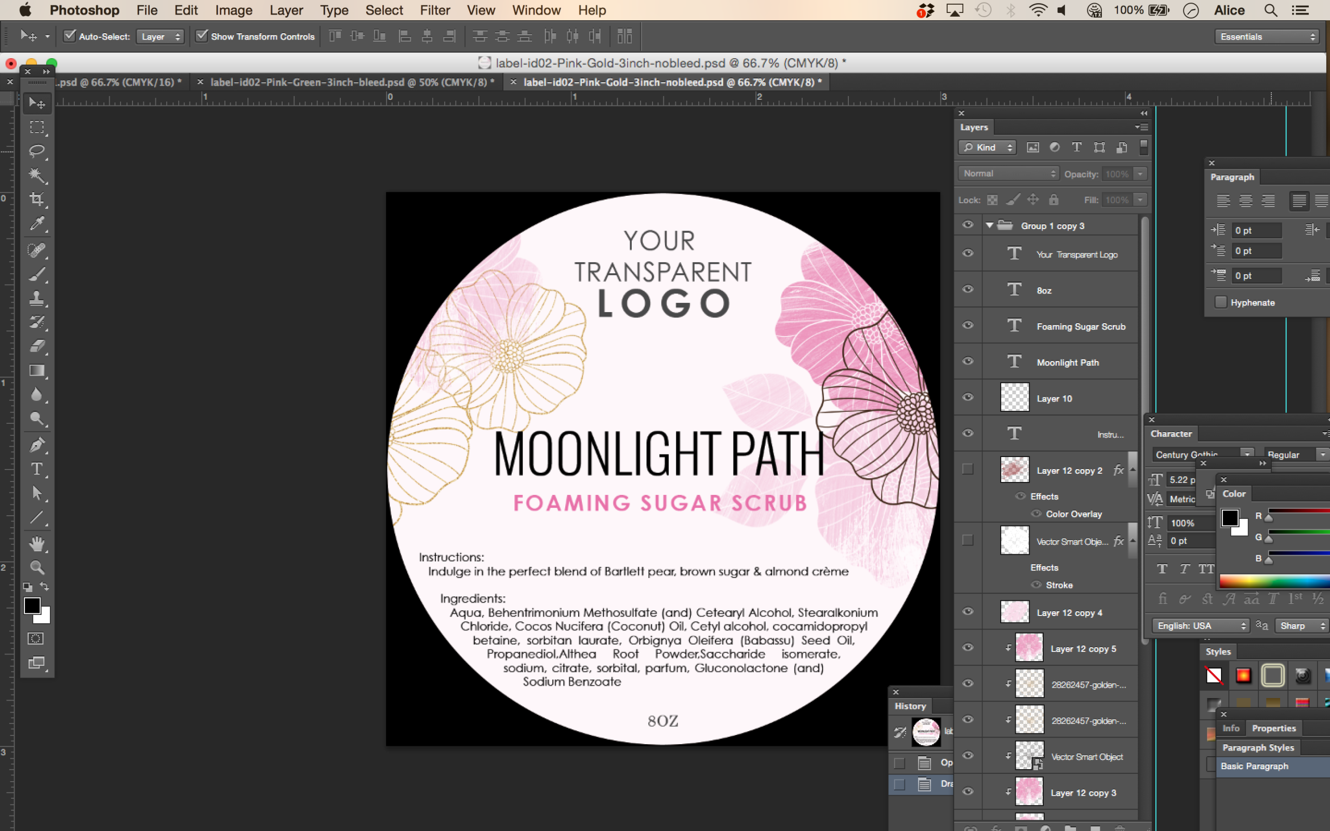Select the Magic Wand tool
Image resolution: width=1330 pixels, height=831 pixels.
point(37,176)
